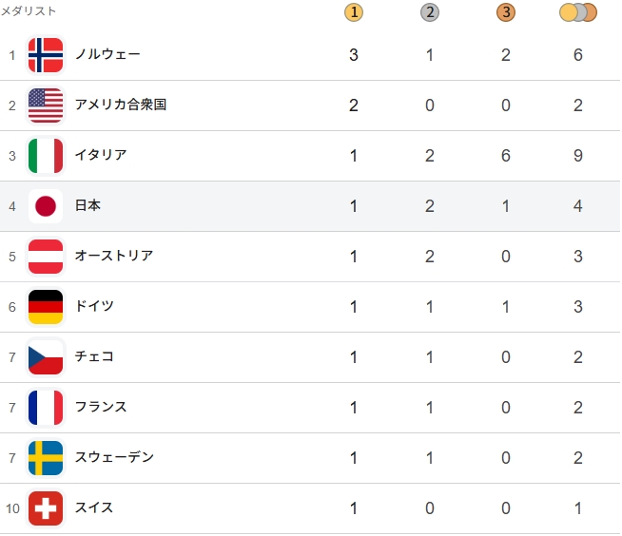Select the 日本 row label
Viewport: 622px width, 536px height.
tap(87, 206)
